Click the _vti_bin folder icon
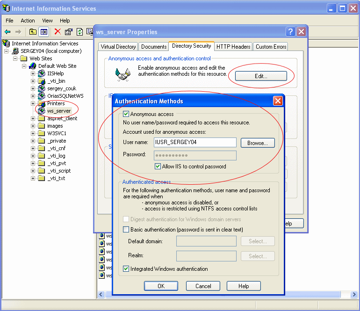The width and height of the screenshot is (360, 311). tap(41, 81)
